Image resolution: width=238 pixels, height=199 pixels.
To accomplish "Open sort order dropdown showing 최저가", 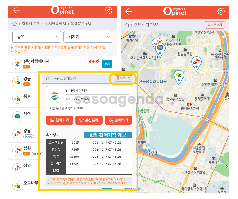I will click(x=88, y=37).
